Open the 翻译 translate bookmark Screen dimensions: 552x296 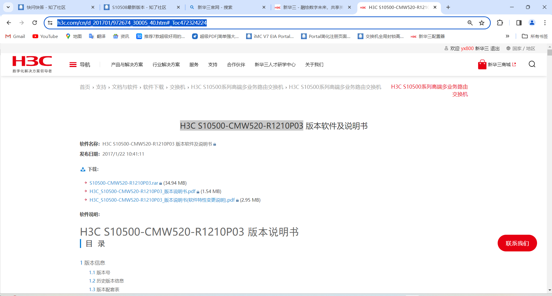pyautogui.click(x=97, y=36)
